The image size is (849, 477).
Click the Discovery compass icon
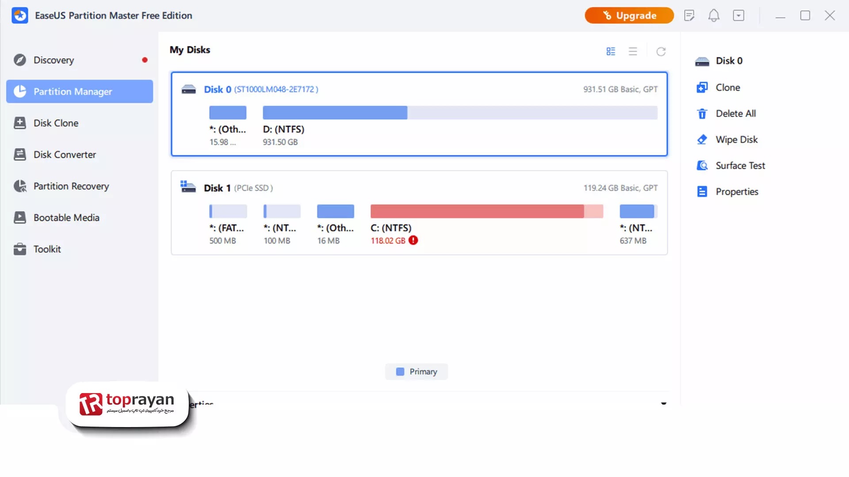[x=20, y=60]
